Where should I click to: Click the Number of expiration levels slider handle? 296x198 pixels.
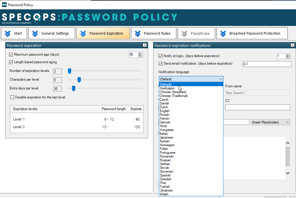(69, 71)
